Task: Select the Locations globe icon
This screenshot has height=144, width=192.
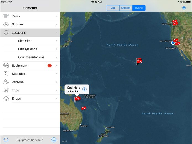Action: [x=6, y=32]
